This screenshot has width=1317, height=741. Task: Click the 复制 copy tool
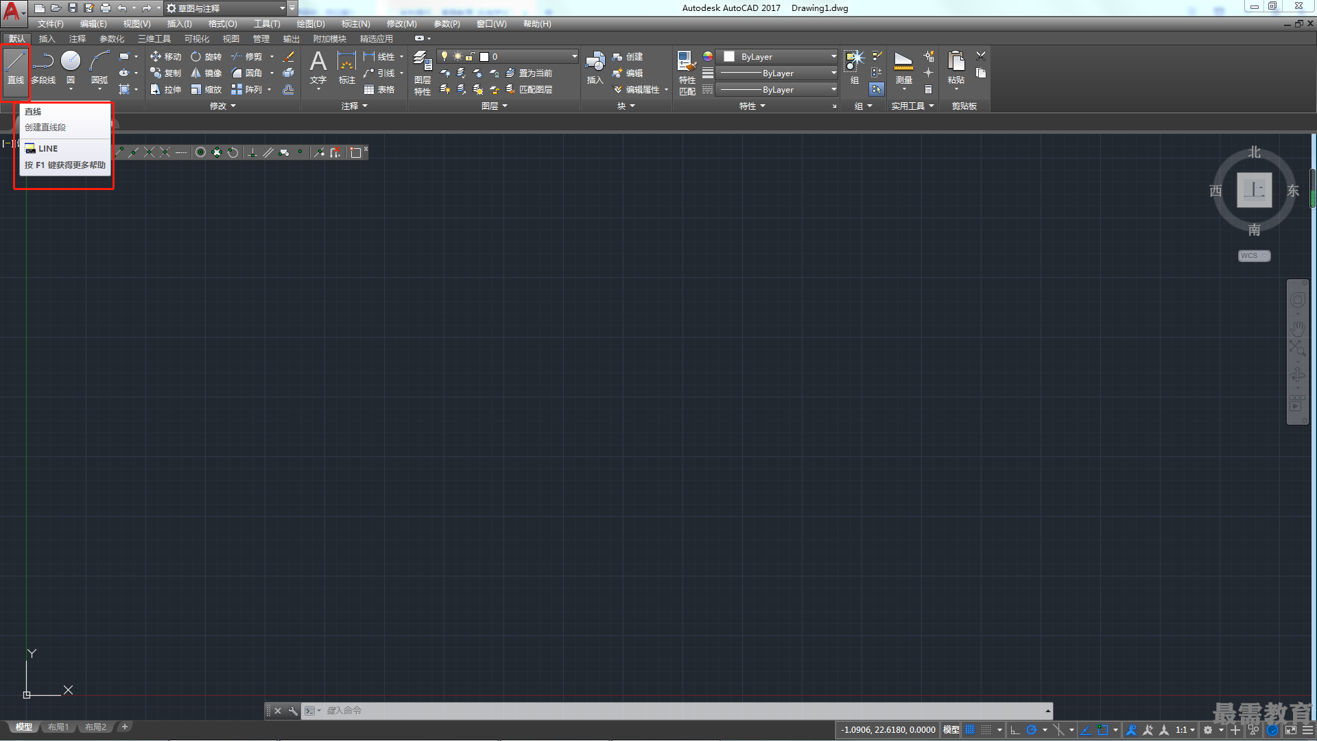(x=165, y=73)
